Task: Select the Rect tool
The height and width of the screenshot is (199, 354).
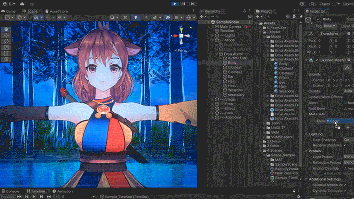Action: tap(6, 53)
